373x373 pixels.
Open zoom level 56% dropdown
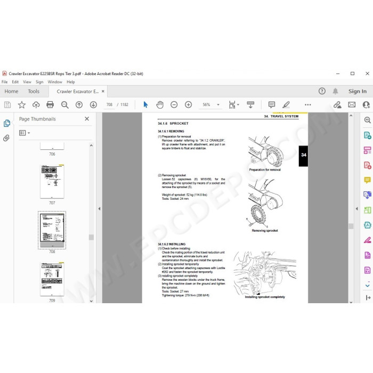pos(218,104)
